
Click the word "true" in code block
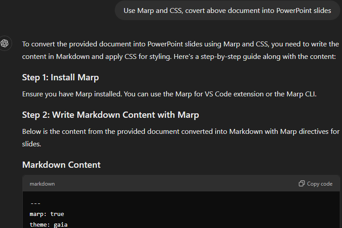57,214
